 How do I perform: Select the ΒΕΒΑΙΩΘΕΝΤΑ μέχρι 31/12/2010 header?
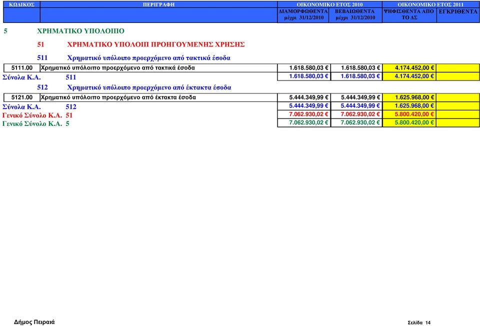click(355, 14)
